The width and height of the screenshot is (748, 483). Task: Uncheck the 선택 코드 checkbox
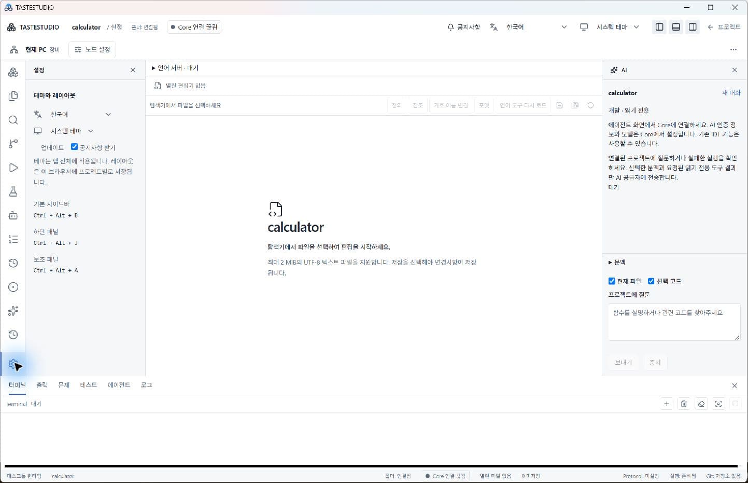[x=651, y=281]
